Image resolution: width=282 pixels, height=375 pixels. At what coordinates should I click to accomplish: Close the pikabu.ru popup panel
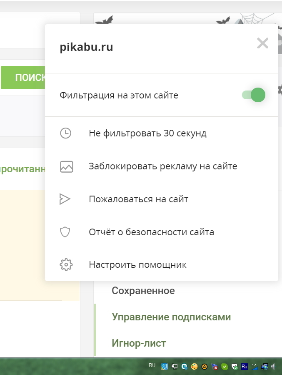click(262, 43)
